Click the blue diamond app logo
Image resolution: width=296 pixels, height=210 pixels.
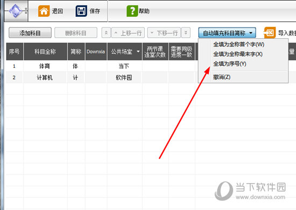click(16, 11)
